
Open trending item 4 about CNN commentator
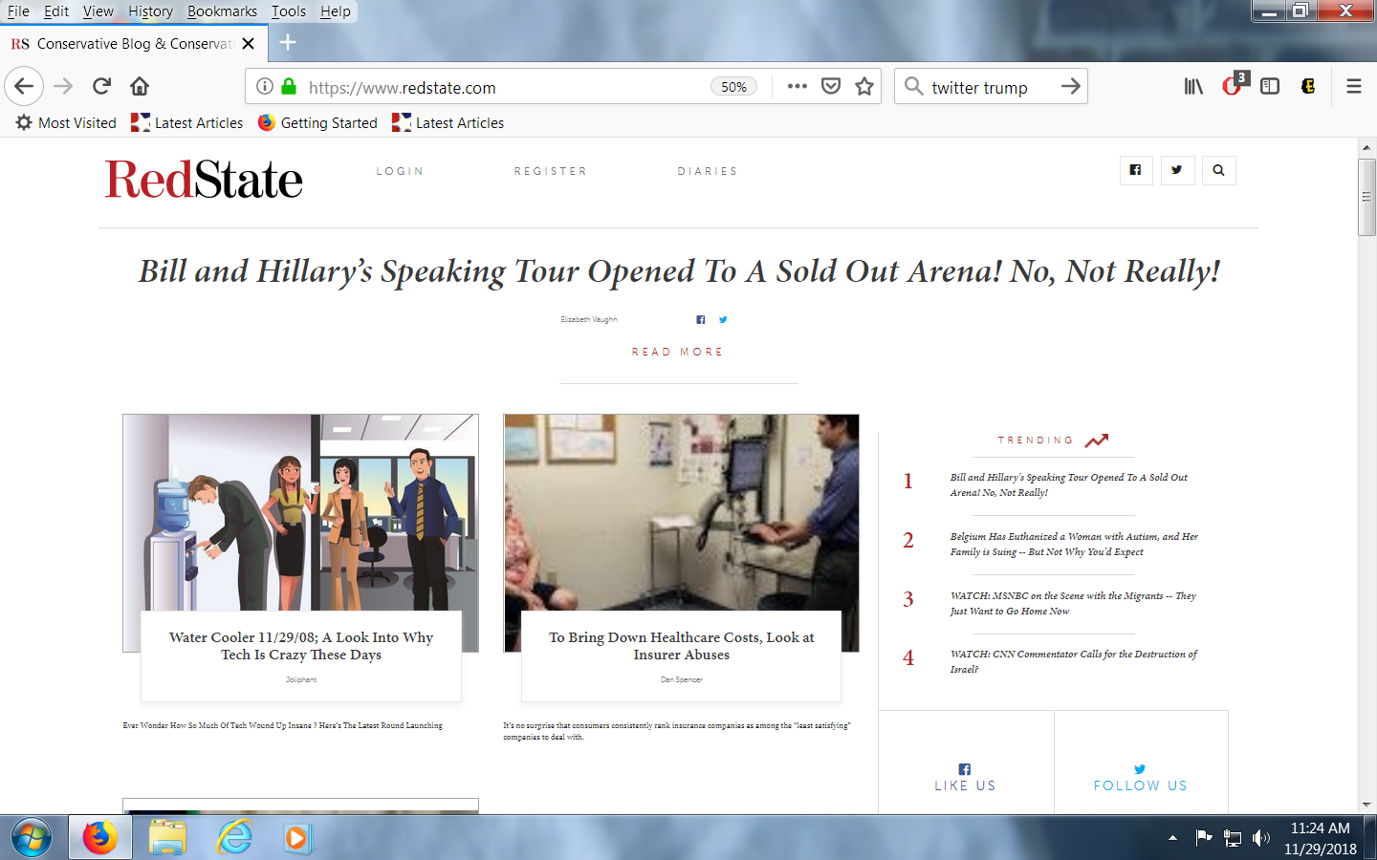tap(1073, 661)
